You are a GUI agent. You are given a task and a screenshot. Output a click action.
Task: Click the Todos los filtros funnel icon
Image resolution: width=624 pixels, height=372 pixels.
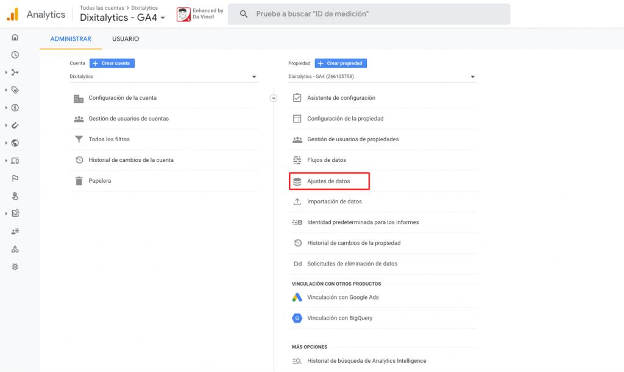pyautogui.click(x=79, y=139)
